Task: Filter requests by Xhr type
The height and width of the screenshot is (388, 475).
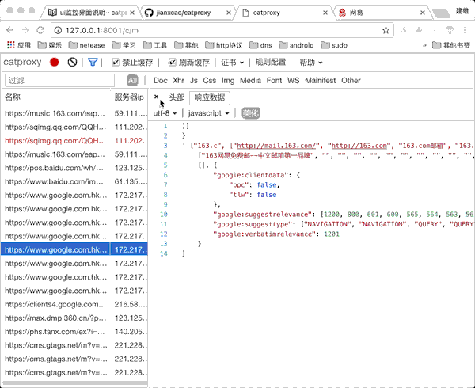Action: point(178,80)
